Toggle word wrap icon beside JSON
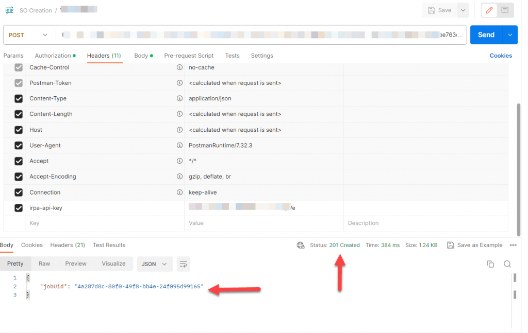This screenshot has height=333, width=528. pos(183,264)
